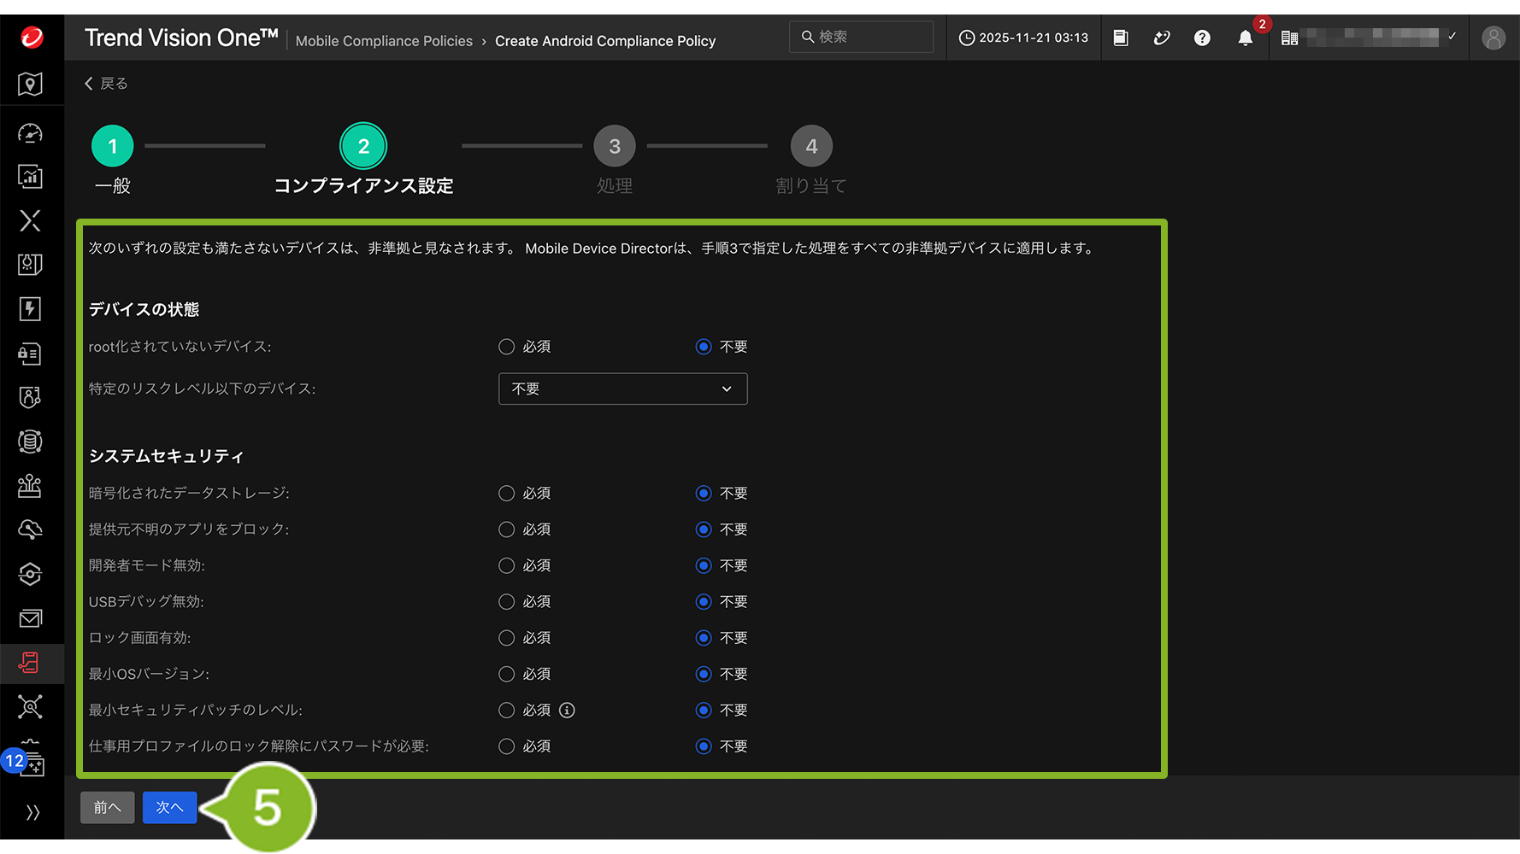
Task: Open the Email security envelope sidebar icon
Action: tap(31, 618)
